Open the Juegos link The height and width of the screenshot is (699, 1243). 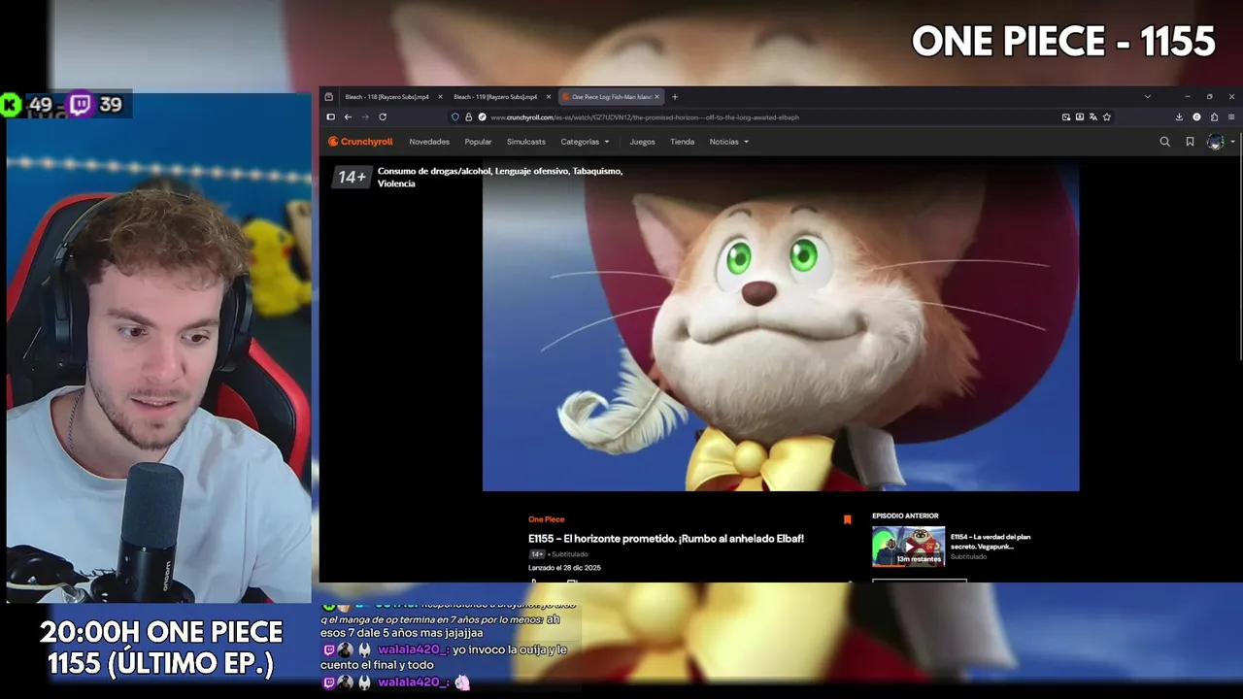642,142
